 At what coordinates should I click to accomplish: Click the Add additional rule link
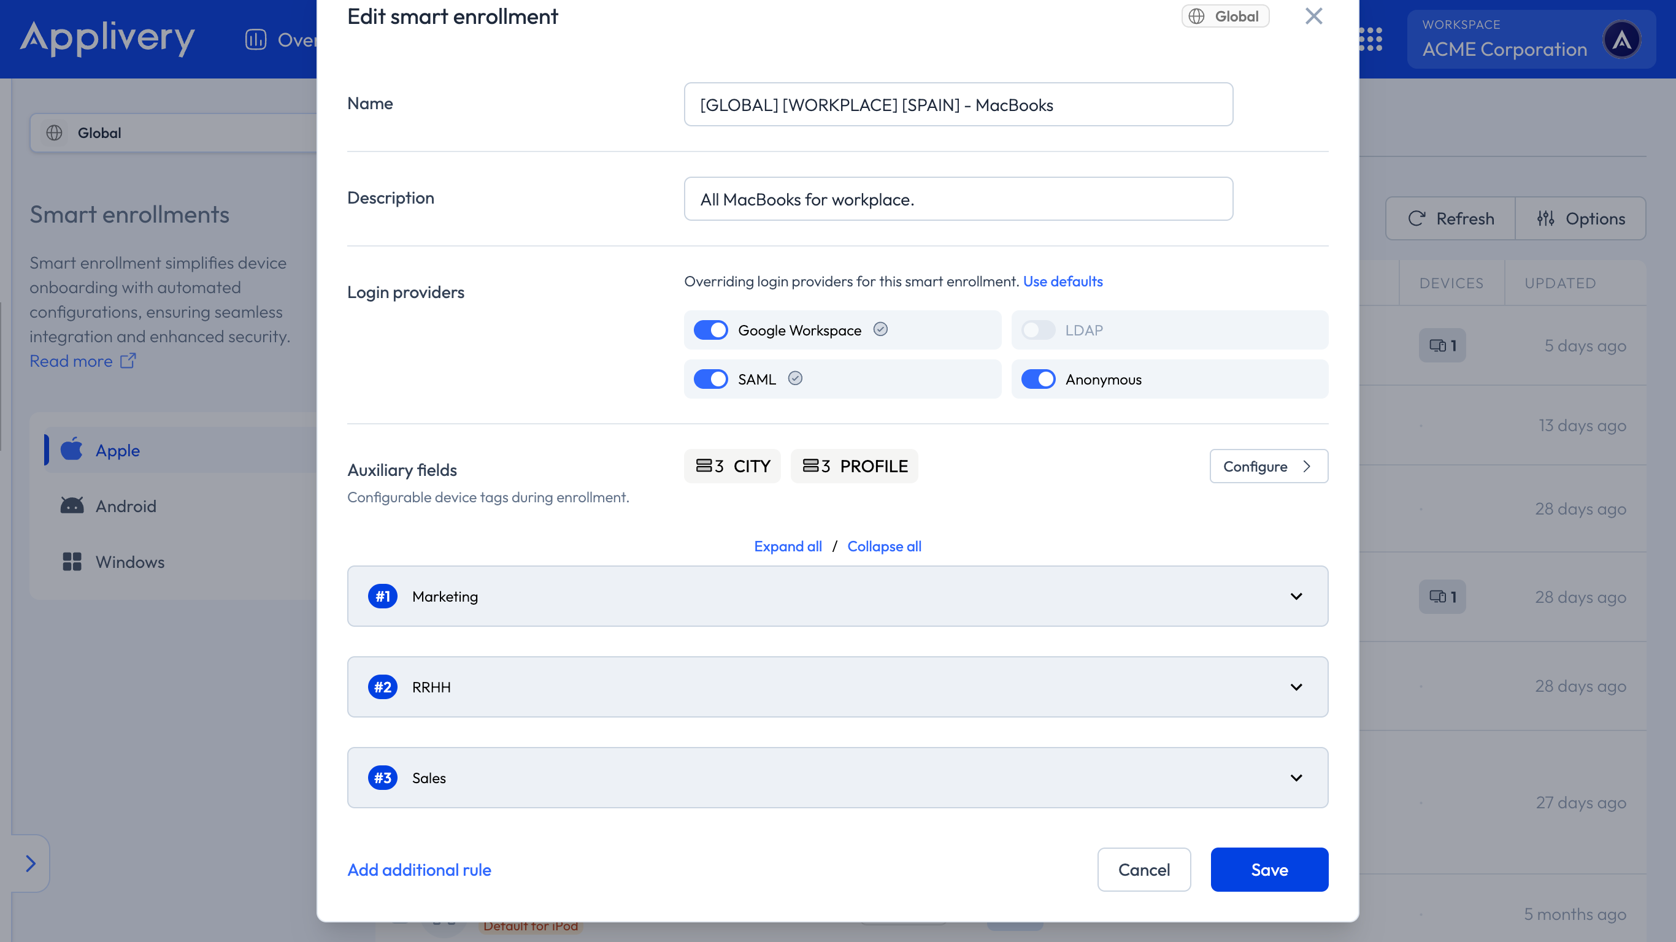point(419,870)
